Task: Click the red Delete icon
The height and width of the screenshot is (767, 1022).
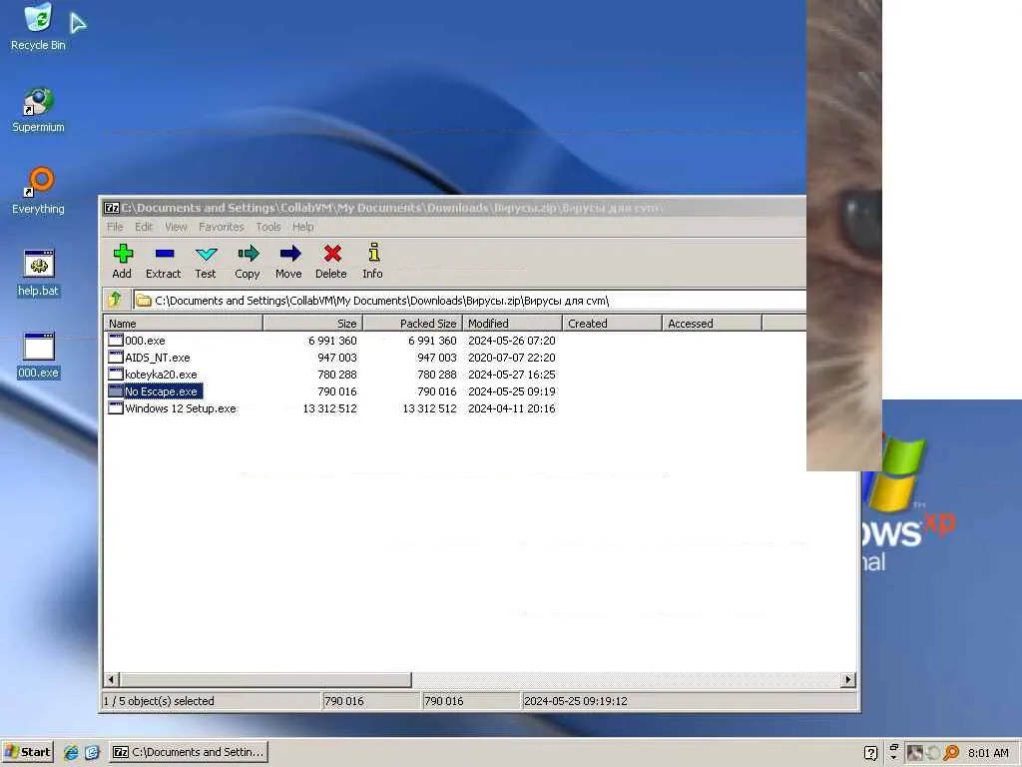Action: click(331, 254)
